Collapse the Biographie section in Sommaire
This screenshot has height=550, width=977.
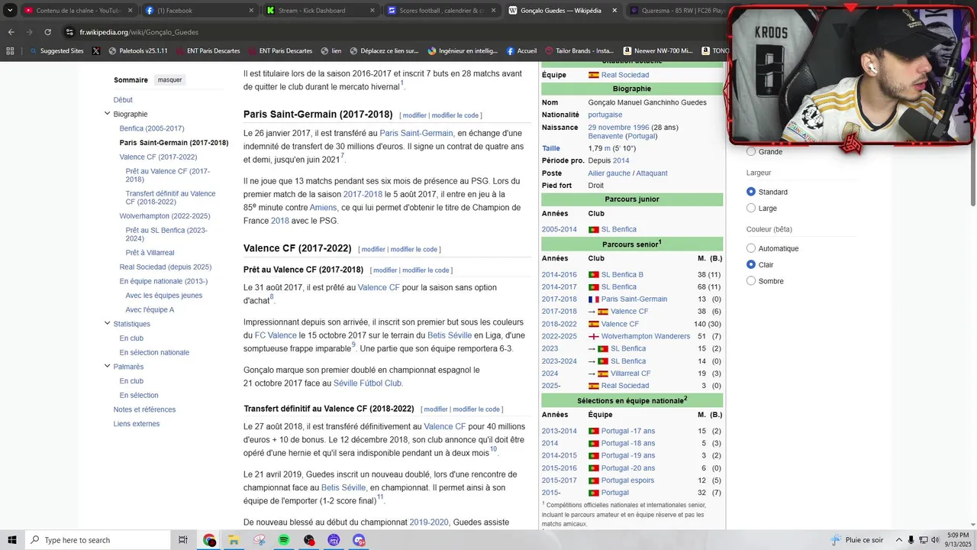pyautogui.click(x=107, y=114)
